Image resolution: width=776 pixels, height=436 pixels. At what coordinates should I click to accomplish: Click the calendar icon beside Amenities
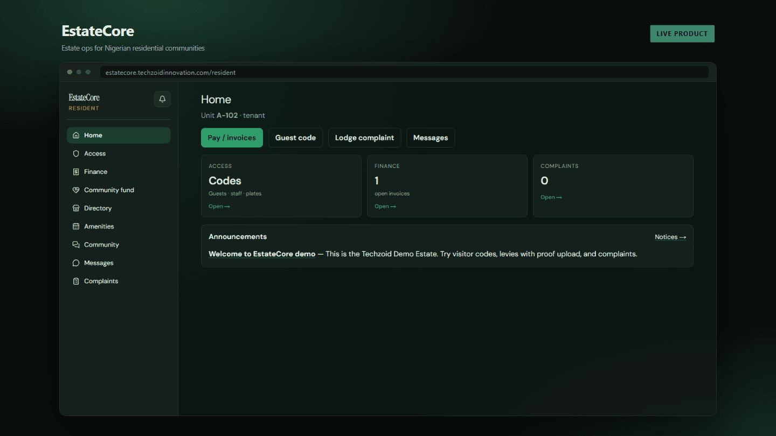point(76,227)
